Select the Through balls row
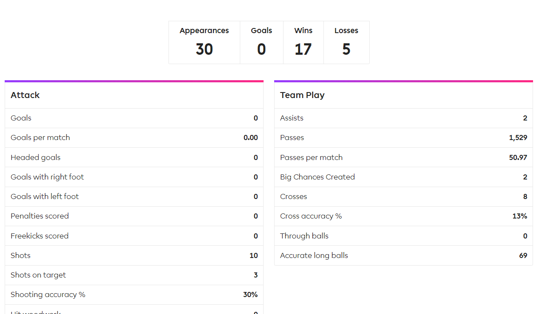The height and width of the screenshot is (314, 553). (404, 236)
